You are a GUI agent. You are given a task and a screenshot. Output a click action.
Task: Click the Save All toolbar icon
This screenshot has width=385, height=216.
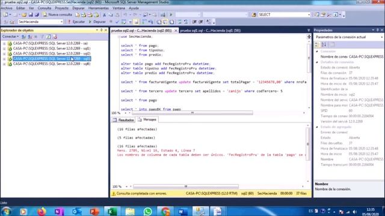(x=37, y=14)
